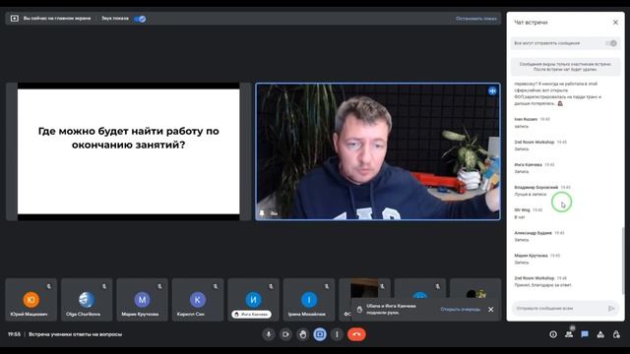Close the meeting chat panel
Screen dimensions: 630x354
point(615,23)
